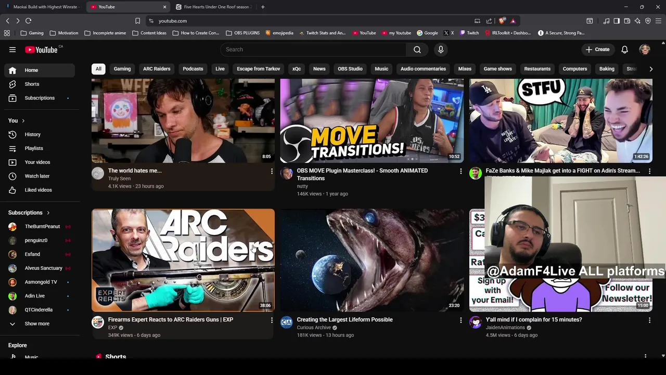Select the Audio commentaries chip
This screenshot has width=666, height=375.
click(423, 69)
